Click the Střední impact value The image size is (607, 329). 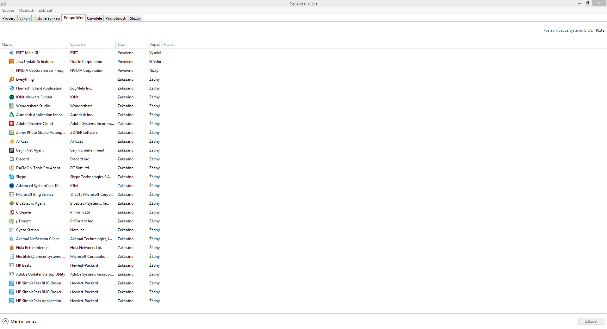click(x=155, y=62)
